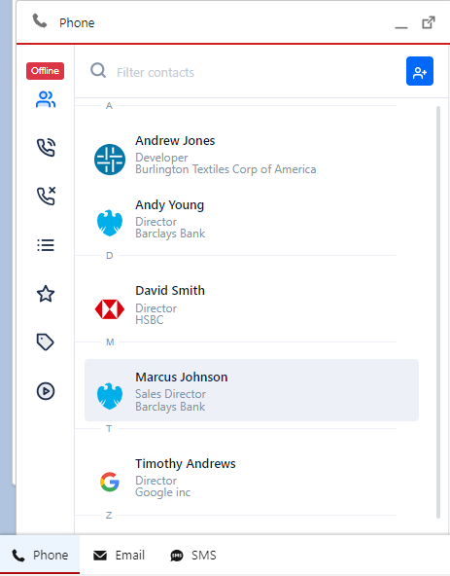The height and width of the screenshot is (576, 450).
Task: Open David Smith HSBC contact
Action: [x=252, y=305]
